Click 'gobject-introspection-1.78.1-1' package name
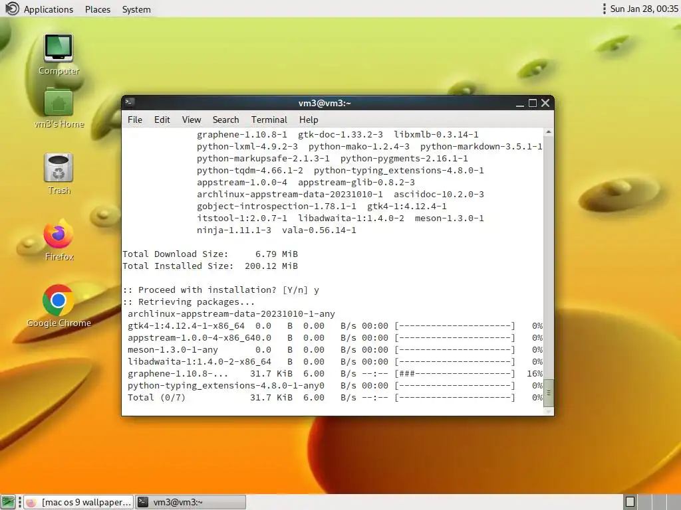 277,207
